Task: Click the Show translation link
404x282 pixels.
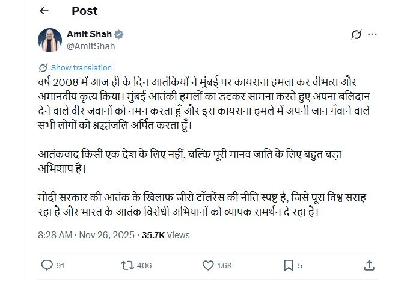Action: (x=81, y=68)
